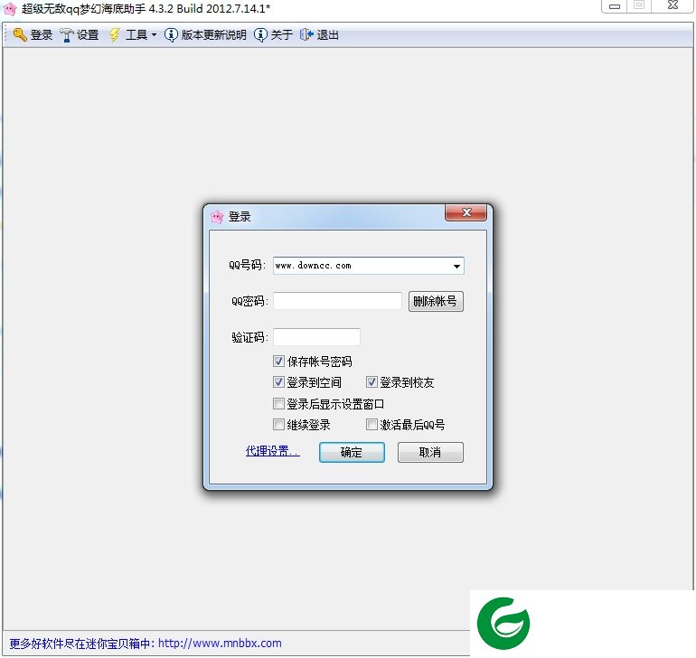Focus the QQ密码 input field
This screenshot has width=696, height=658.
click(338, 301)
